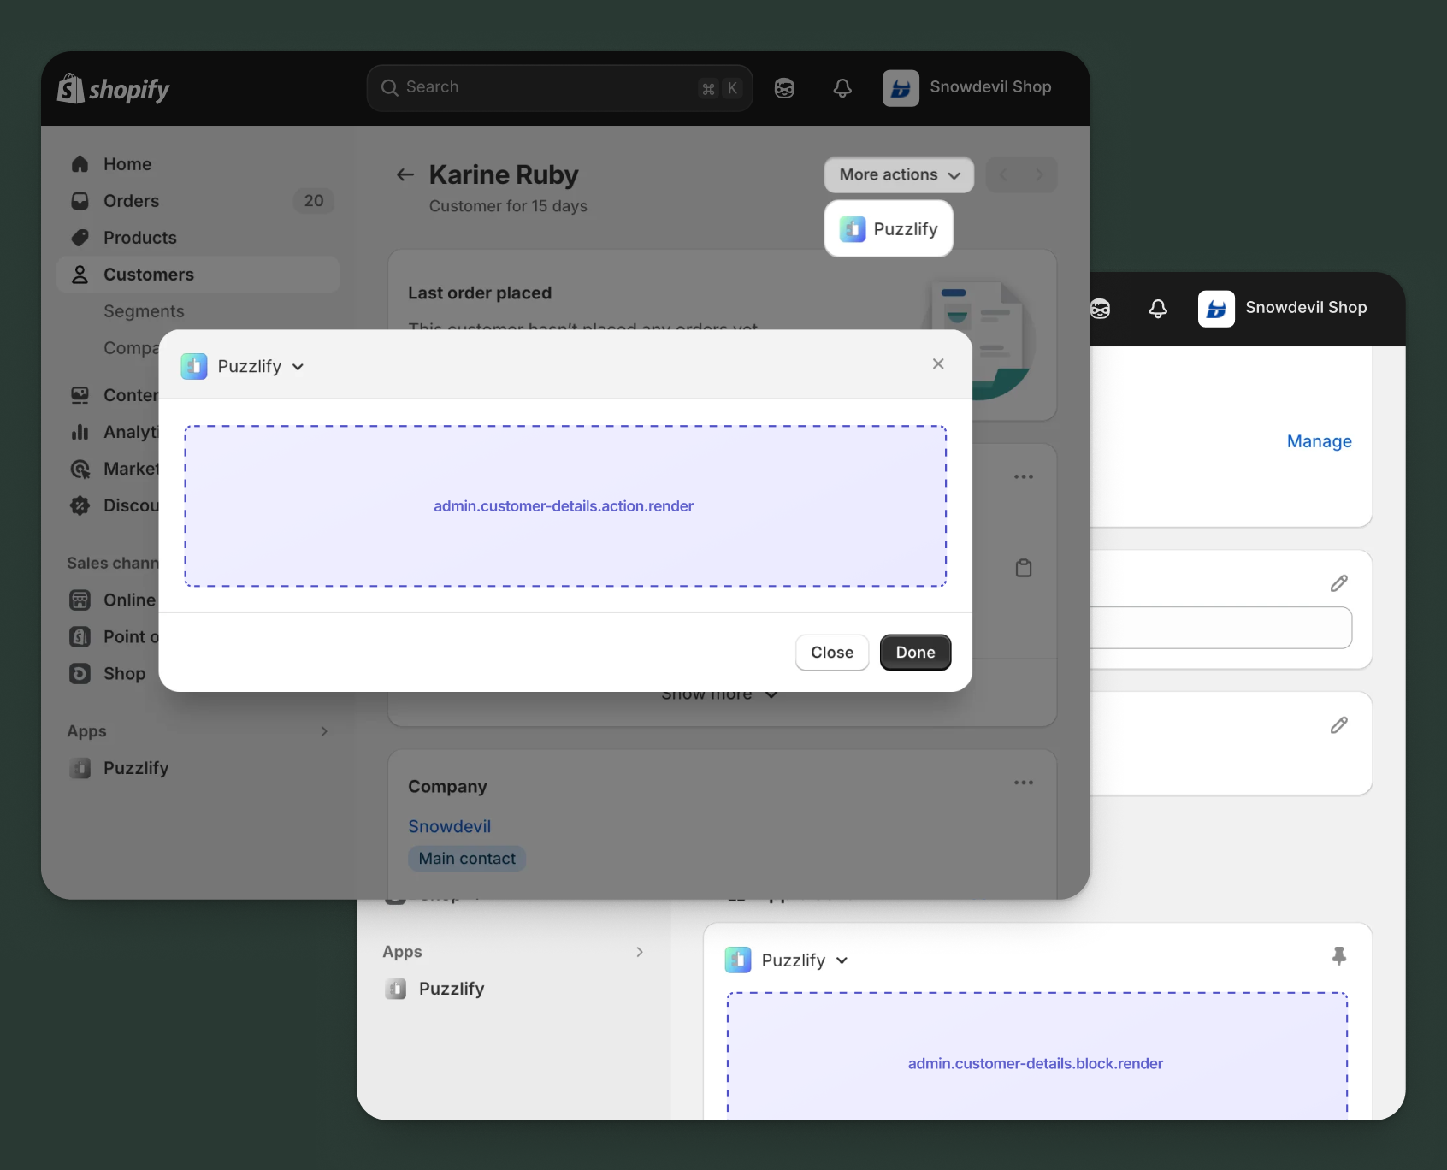Image resolution: width=1447 pixels, height=1170 pixels.
Task: Click the clipboard icon in customer details
Action: 1024,567
